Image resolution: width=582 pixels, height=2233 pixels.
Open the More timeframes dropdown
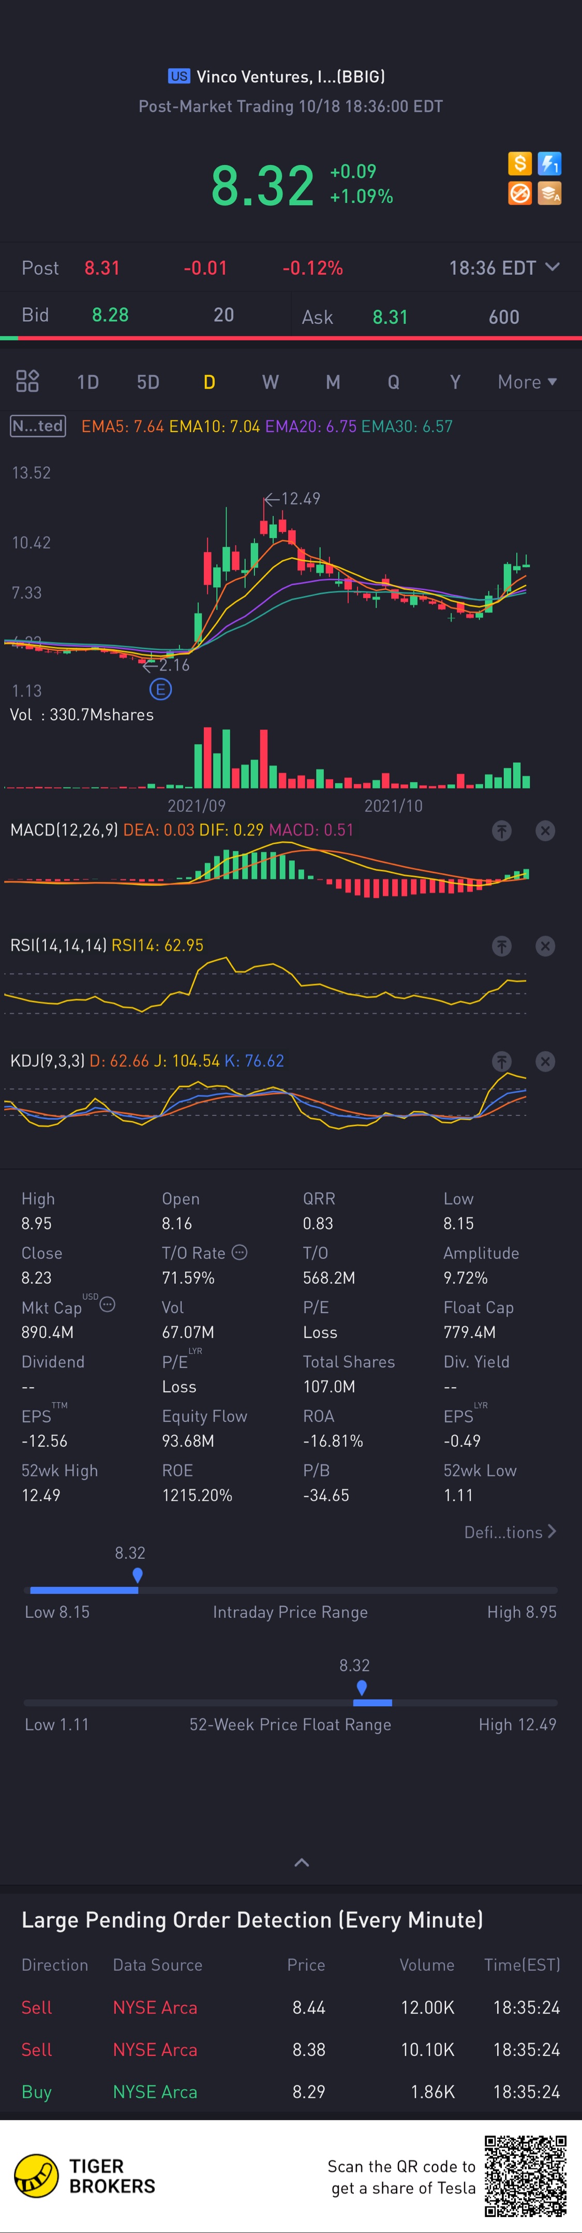(527, 382)
